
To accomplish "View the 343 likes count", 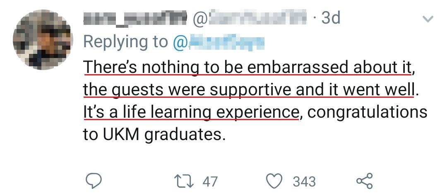I will [304, 181].
